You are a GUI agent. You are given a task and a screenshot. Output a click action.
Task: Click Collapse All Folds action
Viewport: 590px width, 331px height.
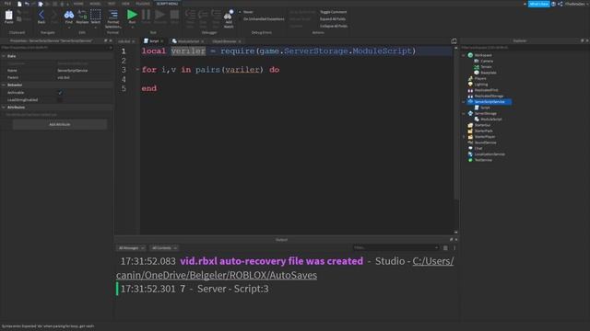click(334, 27)
